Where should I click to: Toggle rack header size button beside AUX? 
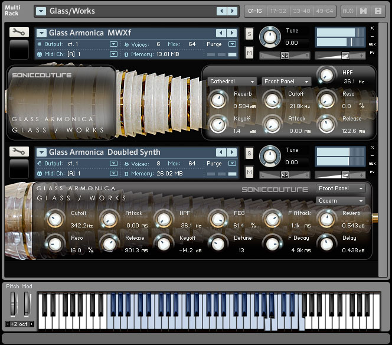[x=378, y=11]
